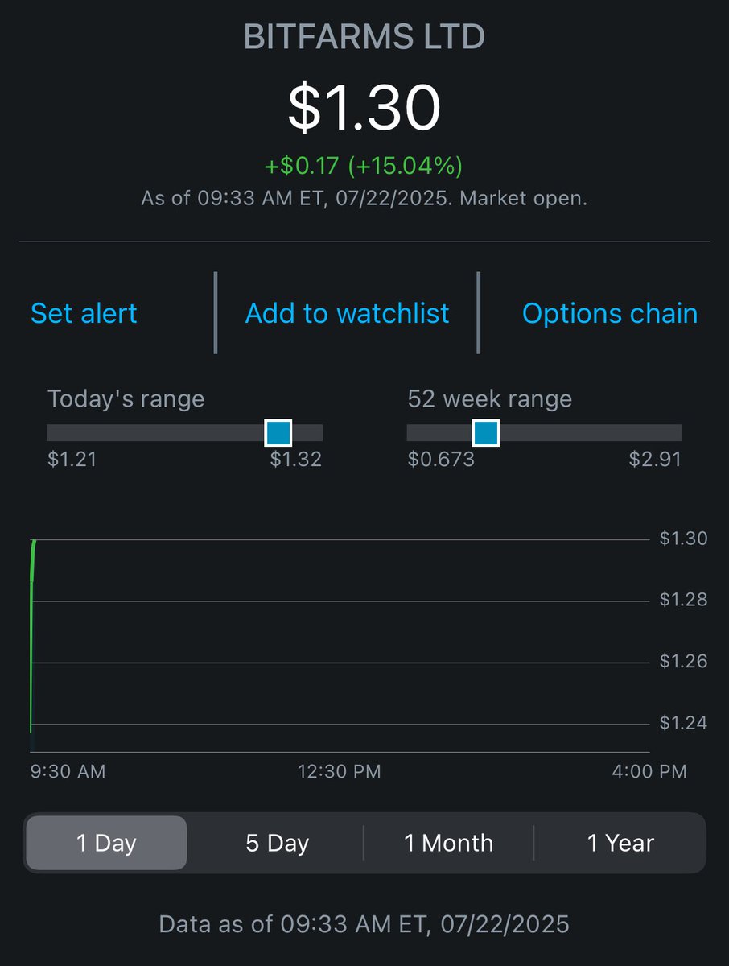
Task: Switch to the 1 Year chart
Action: click(x=620, y=843)
